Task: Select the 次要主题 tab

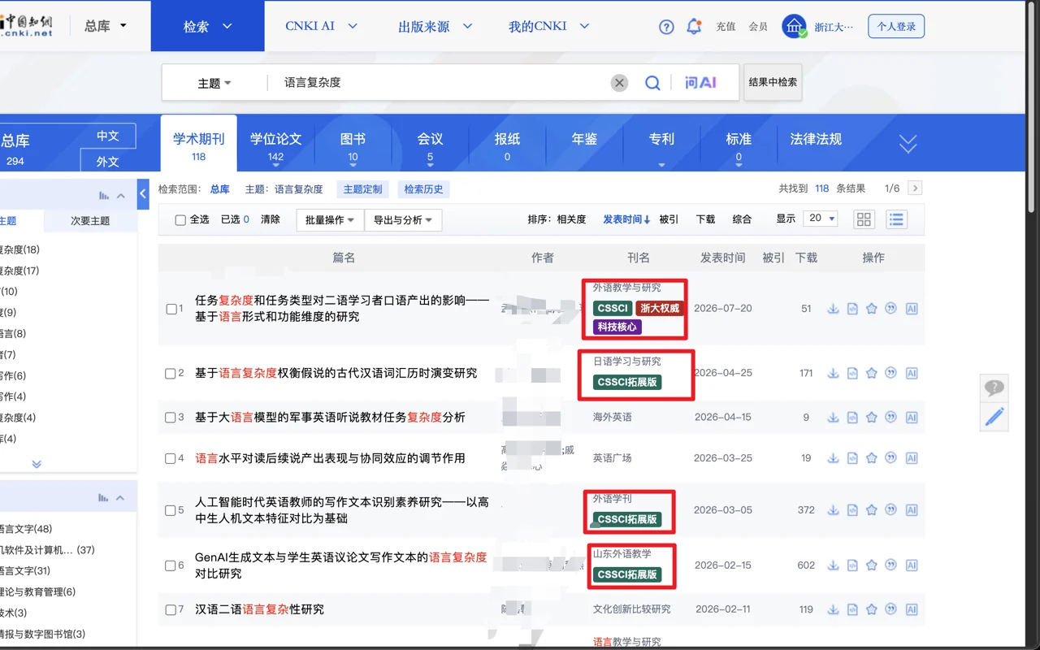Action: 90,221
